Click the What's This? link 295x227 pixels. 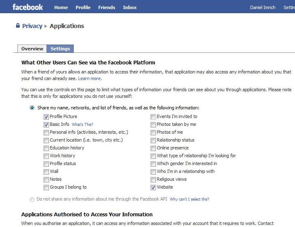click(82, 125)
